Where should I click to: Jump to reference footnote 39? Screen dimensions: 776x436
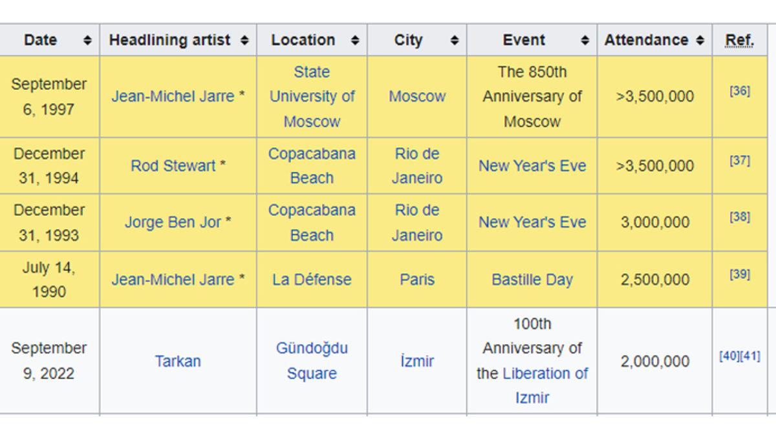[x=739, y=275]
